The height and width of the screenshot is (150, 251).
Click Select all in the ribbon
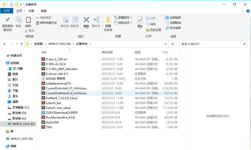click(173, 18)
